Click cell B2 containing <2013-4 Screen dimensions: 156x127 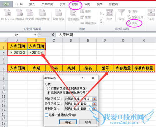36,53
